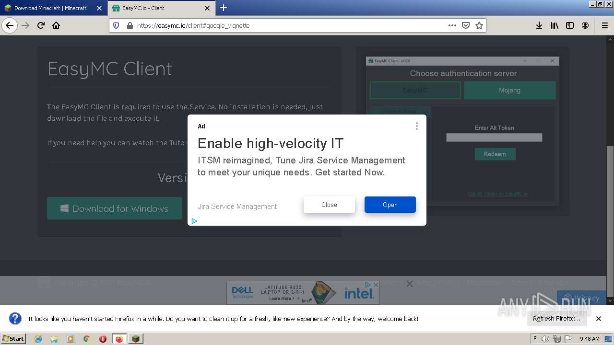
Task: Save page to Pocket
Action: pos(465,25)
